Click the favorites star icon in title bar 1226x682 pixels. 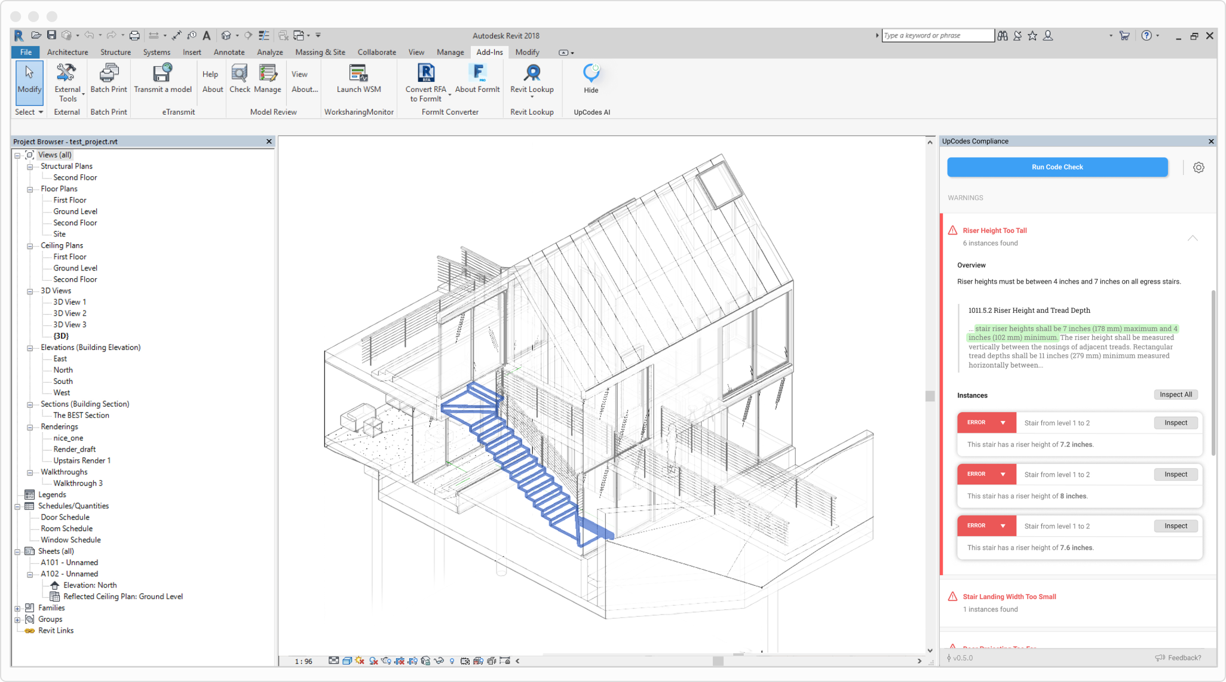click(x=1032, y=35)
